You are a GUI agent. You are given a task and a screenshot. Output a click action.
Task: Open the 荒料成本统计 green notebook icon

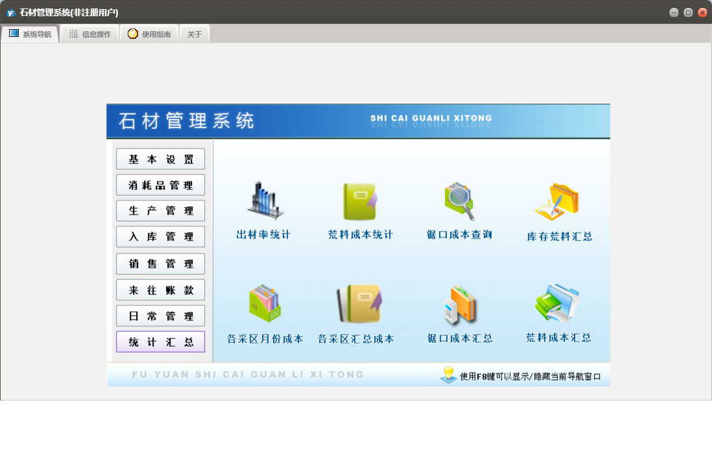click(361, 202)
